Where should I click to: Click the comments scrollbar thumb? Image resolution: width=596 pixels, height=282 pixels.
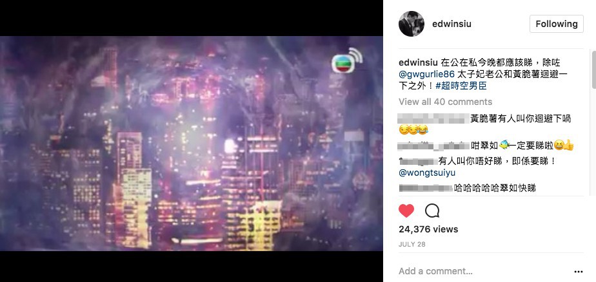tap(593, 70)
